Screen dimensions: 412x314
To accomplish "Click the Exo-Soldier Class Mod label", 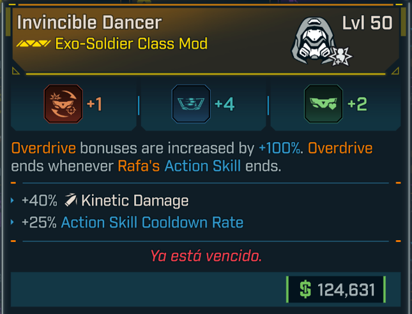I will click(132, 43).
